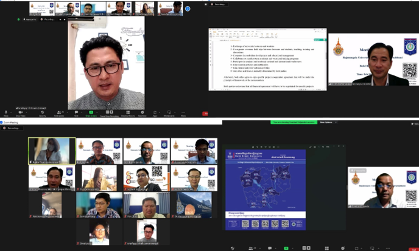Open Participants in the speaker-view Zoom toolbar
419x251 pixels.
tap(59, 114)
